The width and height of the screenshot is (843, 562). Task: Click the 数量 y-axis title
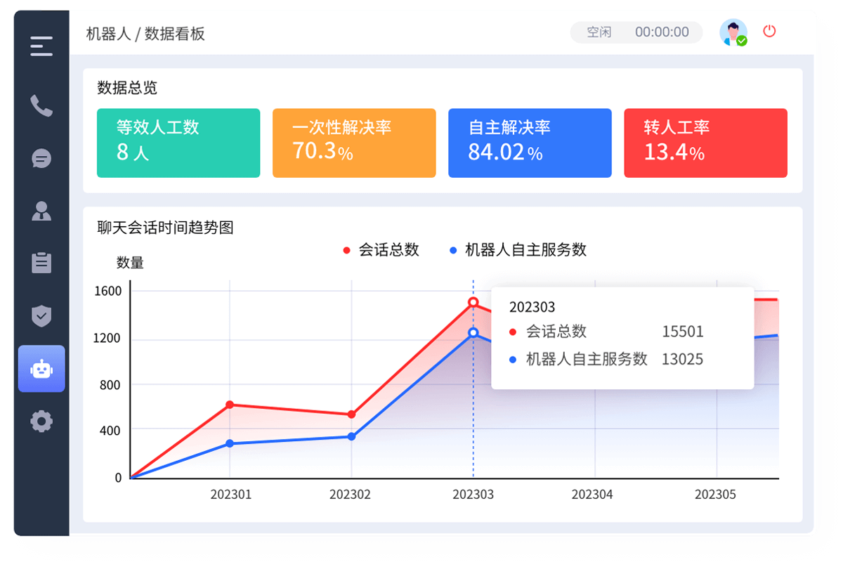tap(130, 263)
